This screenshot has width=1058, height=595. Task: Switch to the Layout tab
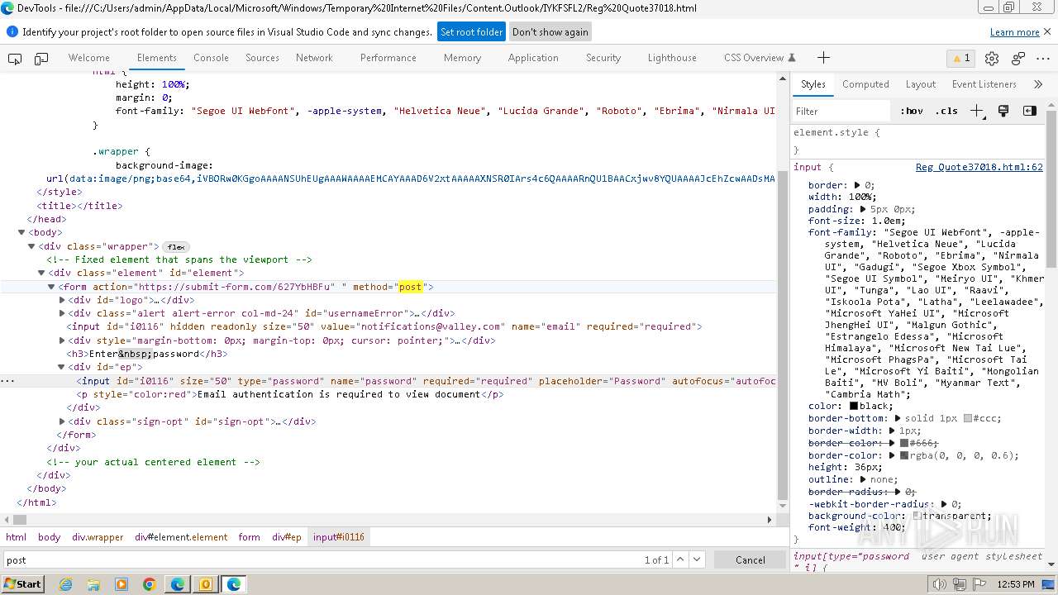pyautogui.click(x=920, y=84)
